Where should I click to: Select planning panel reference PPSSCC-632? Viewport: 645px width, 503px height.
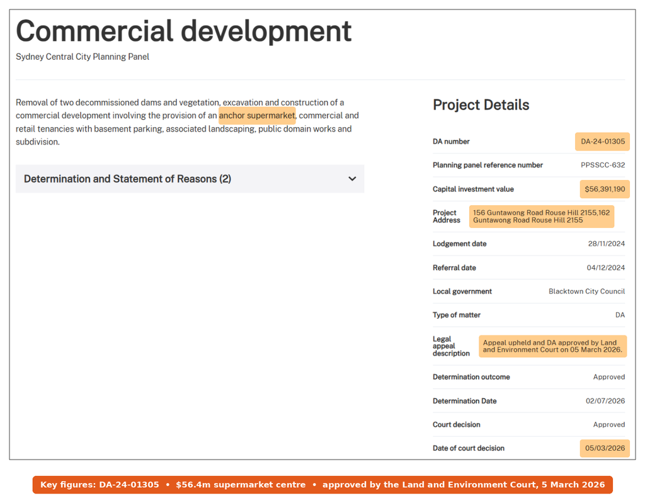pos(603,165)
